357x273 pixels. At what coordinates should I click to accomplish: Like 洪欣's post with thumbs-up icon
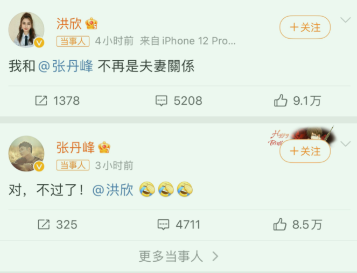point(281,100)
